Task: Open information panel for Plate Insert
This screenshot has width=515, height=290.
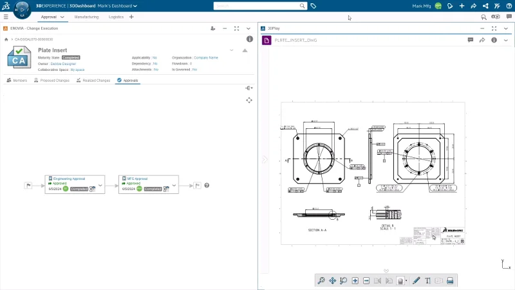Action: click(249, 39)
